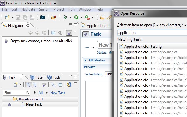This screenshot has width=187, height=117.
Task: Open the New wizard dropdown arrow
Action: click(x=13, y=18)
